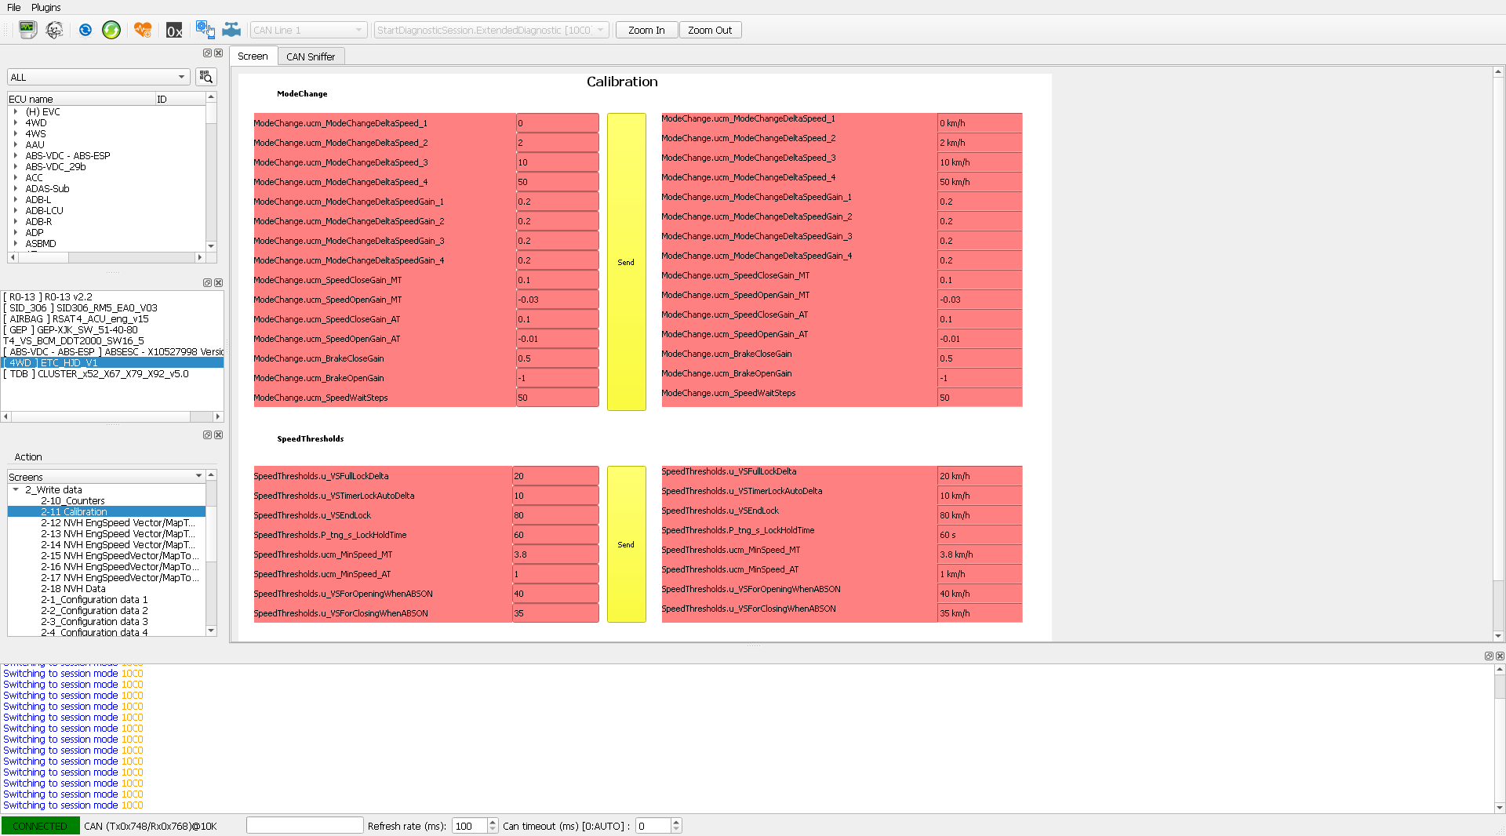Click the cartoon face toolbar icon
The image size is (1506, 836).
pos(54,30)
